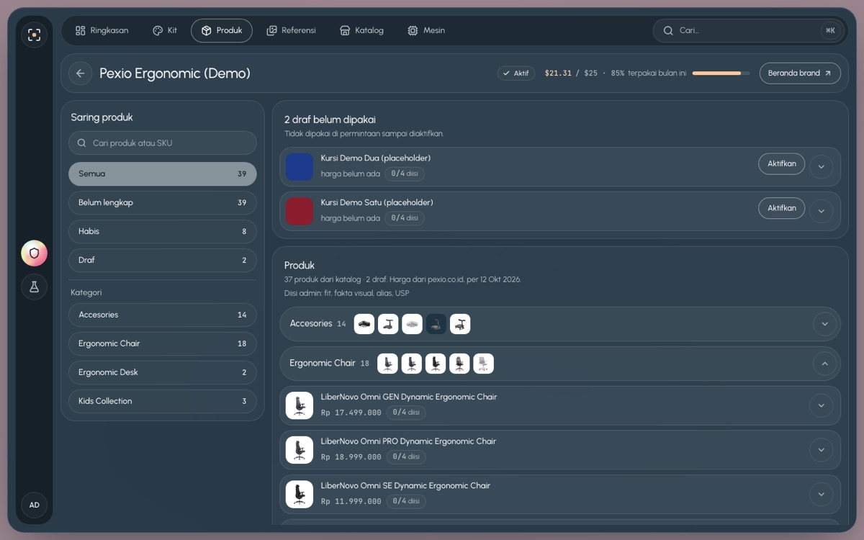Click the $21.31 usage amount
The width and height of the screenshot is (864, 540).
558,73
